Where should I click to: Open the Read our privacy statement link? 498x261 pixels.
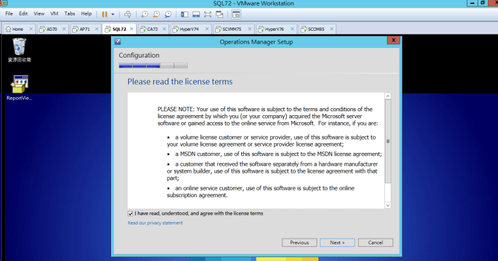click(x=155, y=223)
